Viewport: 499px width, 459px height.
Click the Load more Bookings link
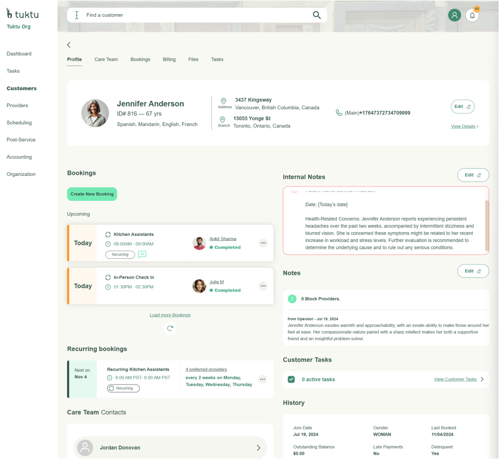pos(170,315)
